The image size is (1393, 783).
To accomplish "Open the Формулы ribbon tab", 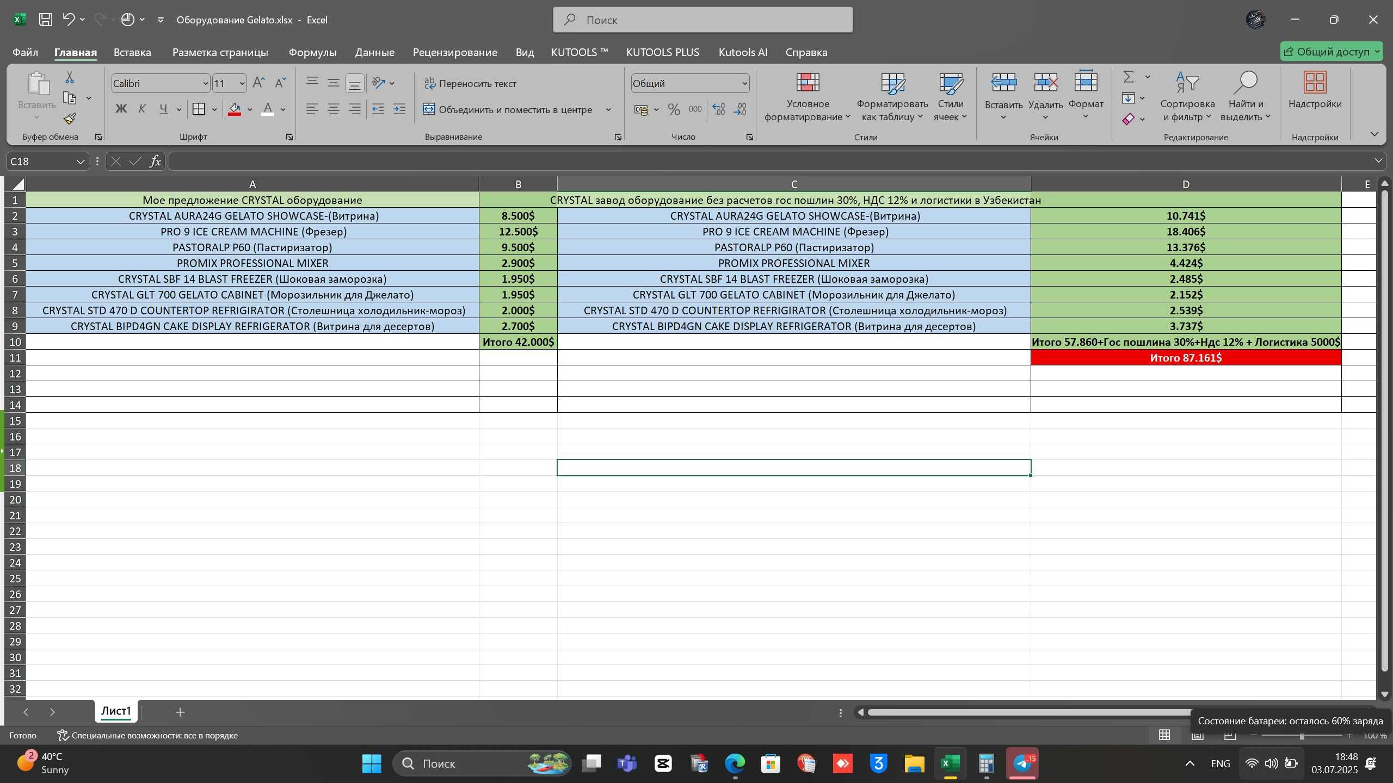I will click(x=312, y=52).
